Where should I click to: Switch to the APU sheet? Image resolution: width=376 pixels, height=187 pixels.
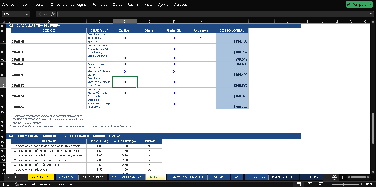pos(237,177)
